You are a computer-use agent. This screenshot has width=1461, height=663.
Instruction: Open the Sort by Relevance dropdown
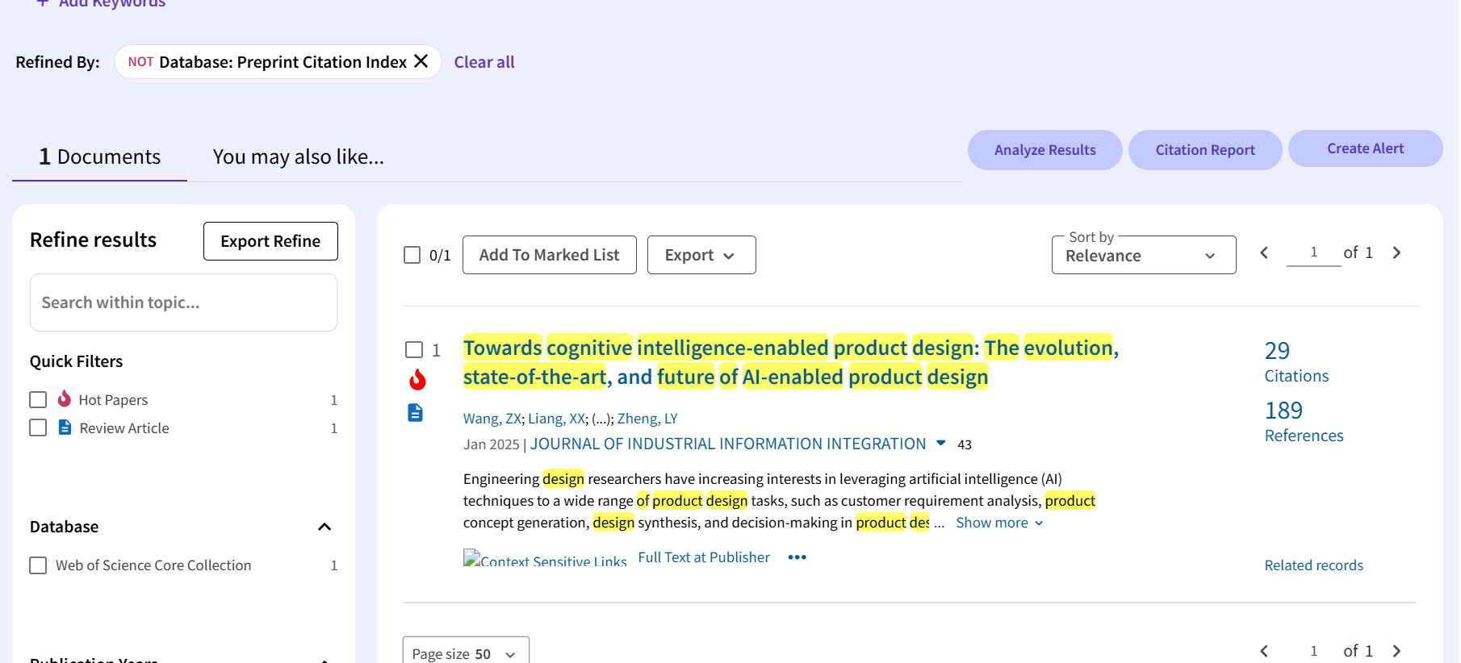coord(1143,255)
